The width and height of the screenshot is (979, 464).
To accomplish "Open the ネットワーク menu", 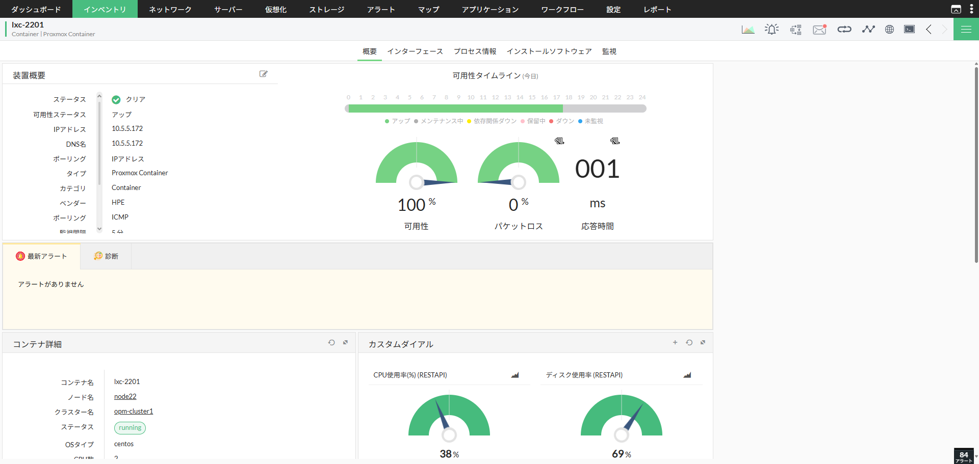I will pyautogui.click(x=170, y=9).
